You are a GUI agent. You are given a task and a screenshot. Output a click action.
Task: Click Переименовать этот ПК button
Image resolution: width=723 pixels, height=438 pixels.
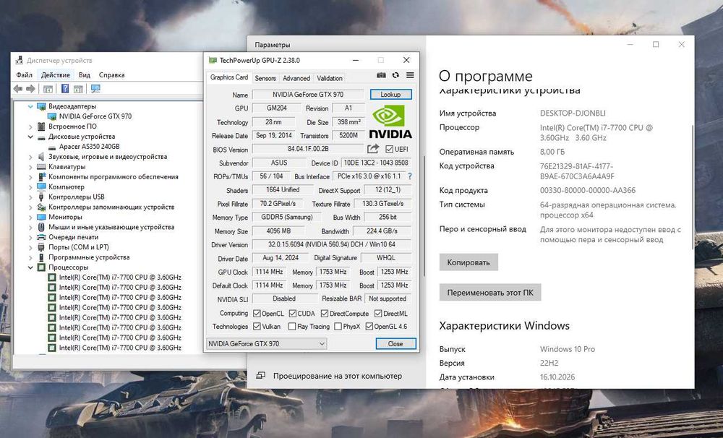coord(490,292)
